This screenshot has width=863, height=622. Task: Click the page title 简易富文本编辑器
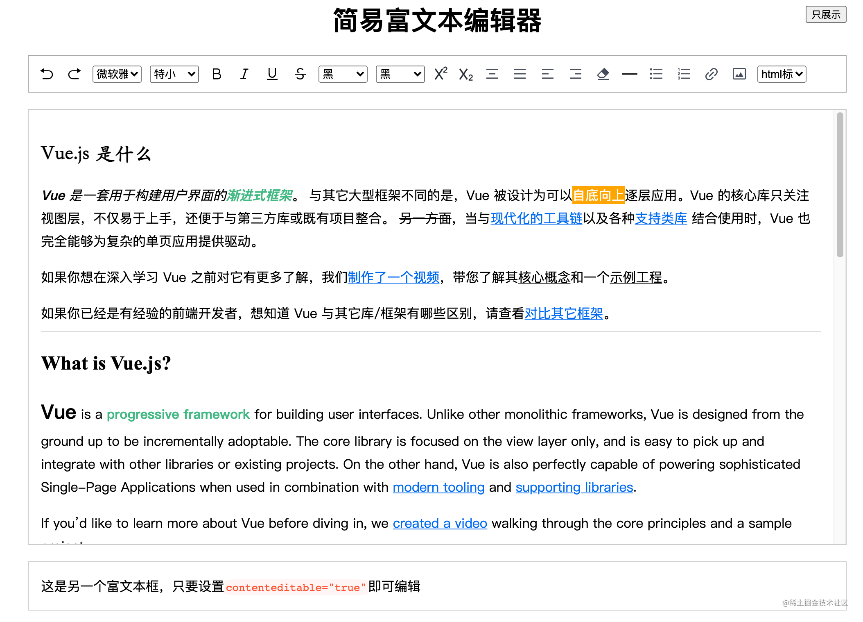(437, 20)
